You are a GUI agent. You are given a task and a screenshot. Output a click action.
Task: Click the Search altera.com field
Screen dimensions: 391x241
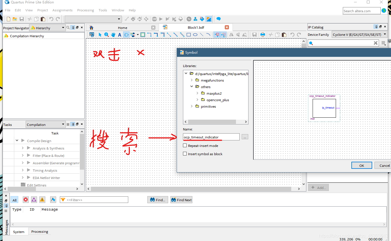click(362, 11)
